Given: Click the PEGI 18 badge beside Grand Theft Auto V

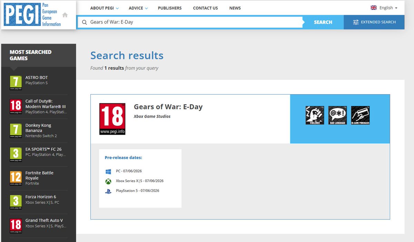Looking at the screenshot, I should pyautogui.click(x=16, y=226).
